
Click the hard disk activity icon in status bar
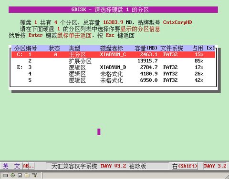(x=5, y=175)
